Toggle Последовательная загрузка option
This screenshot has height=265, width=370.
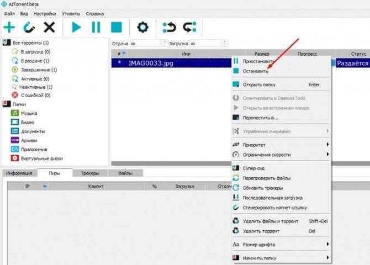[x=281, y=198]
